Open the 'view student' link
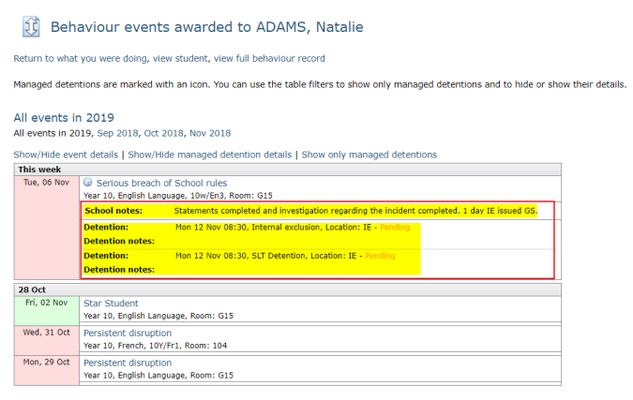Screen dimensions: 633x400 pos(180,58)
